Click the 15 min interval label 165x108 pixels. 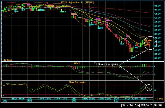click(159, 99)
